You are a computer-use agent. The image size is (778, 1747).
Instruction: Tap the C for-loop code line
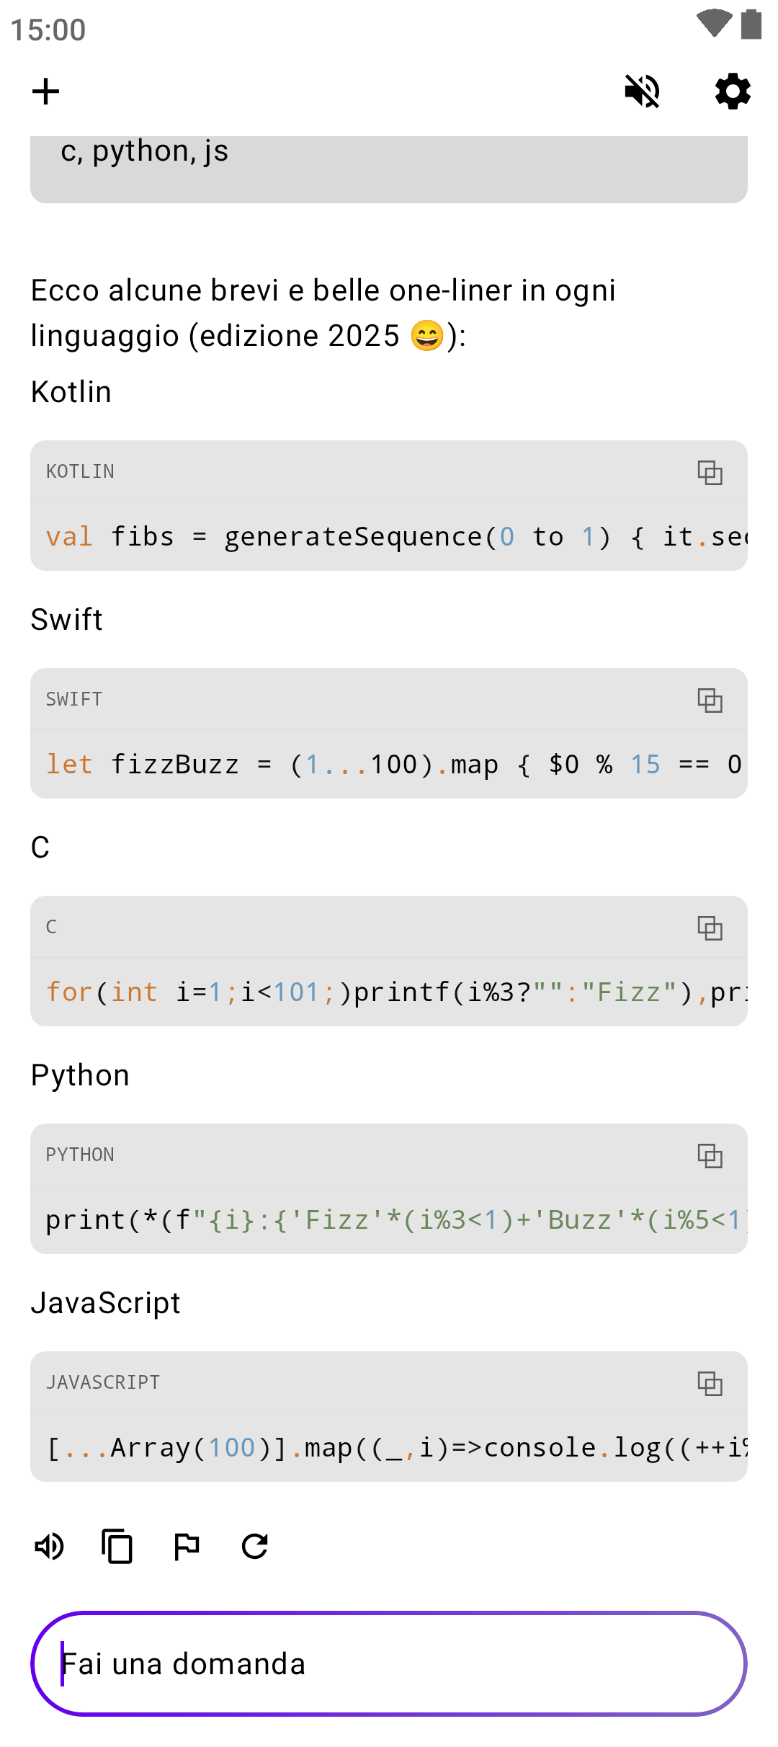[x=389, y=993]
